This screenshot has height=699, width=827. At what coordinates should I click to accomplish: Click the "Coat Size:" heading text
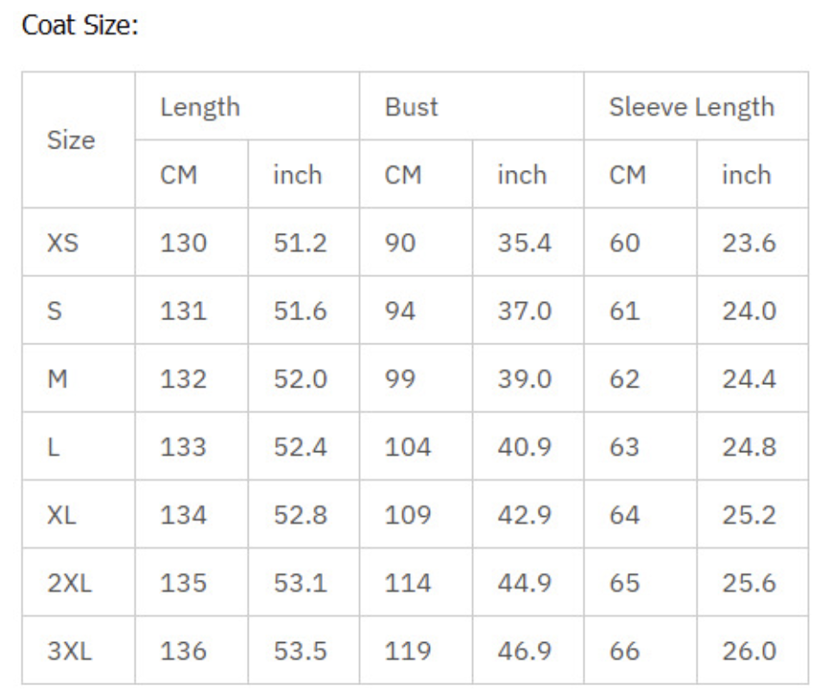tap(79, 26)
